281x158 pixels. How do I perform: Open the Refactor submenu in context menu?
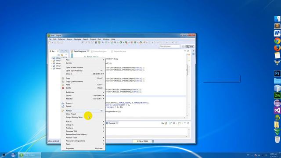(83, 99)
